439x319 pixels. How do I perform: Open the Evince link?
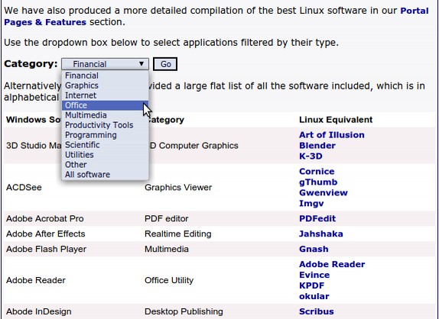[314, 275]
